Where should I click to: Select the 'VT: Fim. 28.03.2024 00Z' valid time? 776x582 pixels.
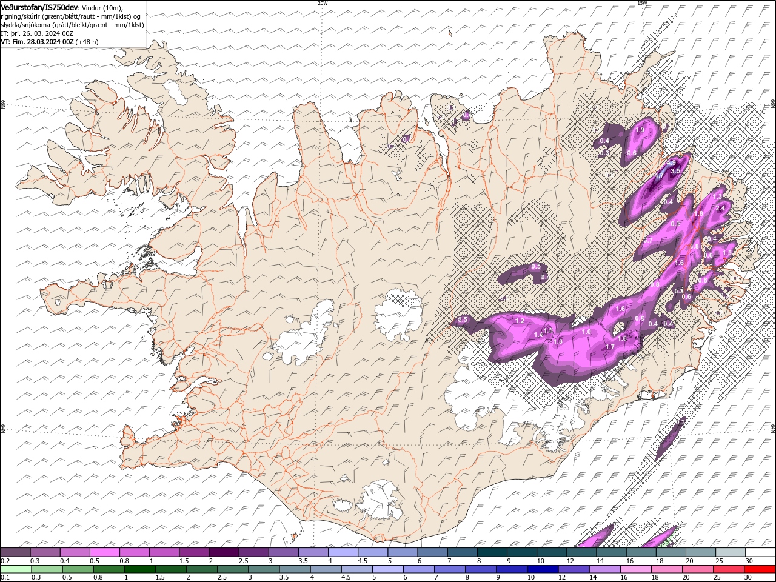click(38, 42)
